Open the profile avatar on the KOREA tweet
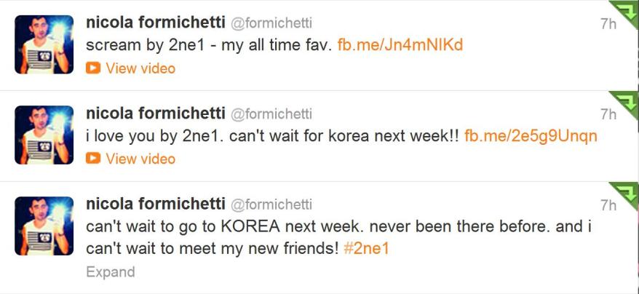639x294 pixels. (x=44, y=226)
